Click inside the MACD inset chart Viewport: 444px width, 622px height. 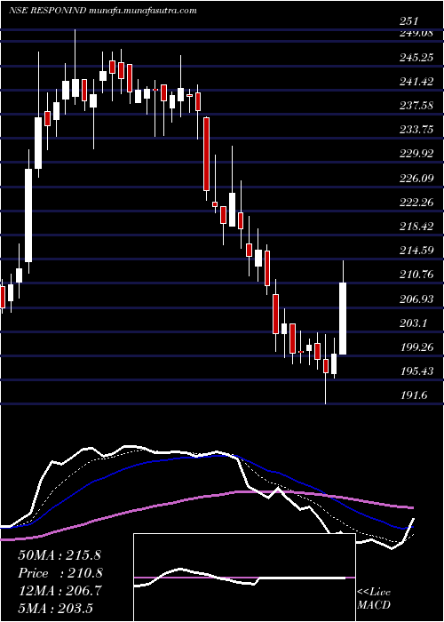(x=244, y=578)
